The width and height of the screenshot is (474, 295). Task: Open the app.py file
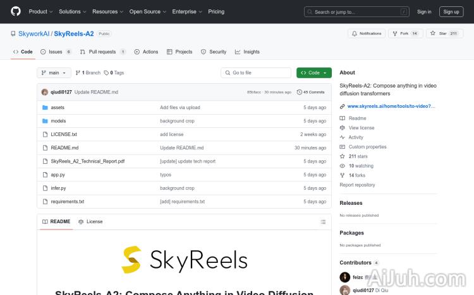tap(58, 175)
